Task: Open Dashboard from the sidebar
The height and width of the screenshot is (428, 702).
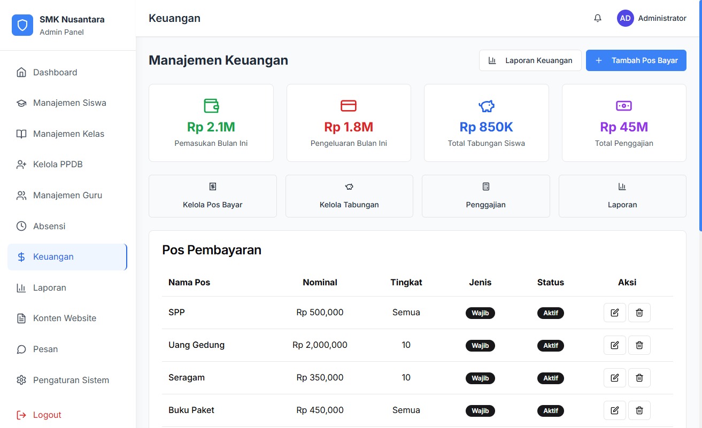Action: (x=55, y=73)
